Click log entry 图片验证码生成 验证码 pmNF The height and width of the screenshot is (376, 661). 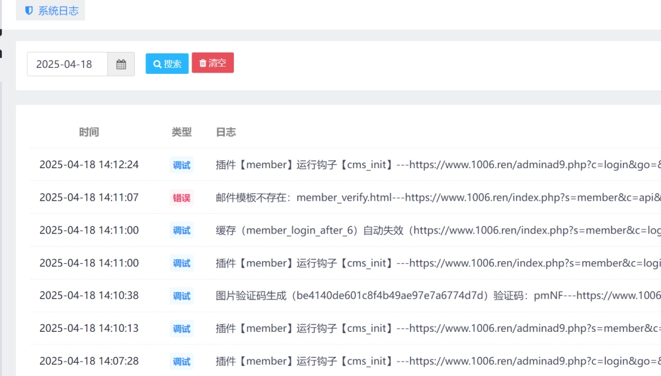tap(438, 296)
